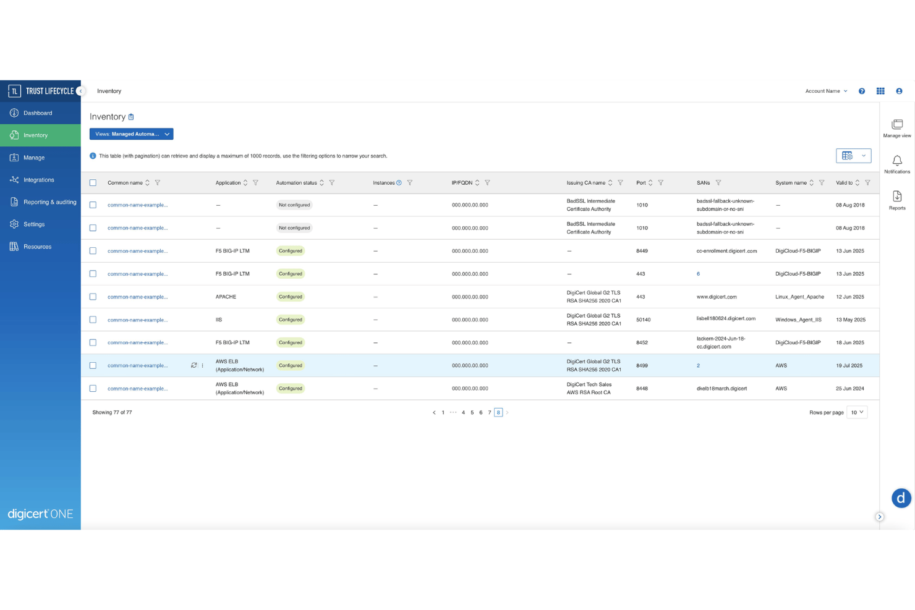Open the three-dot menu in highlighted AWS ELB row
Screen dimensions: 915x610
(203, 365)
